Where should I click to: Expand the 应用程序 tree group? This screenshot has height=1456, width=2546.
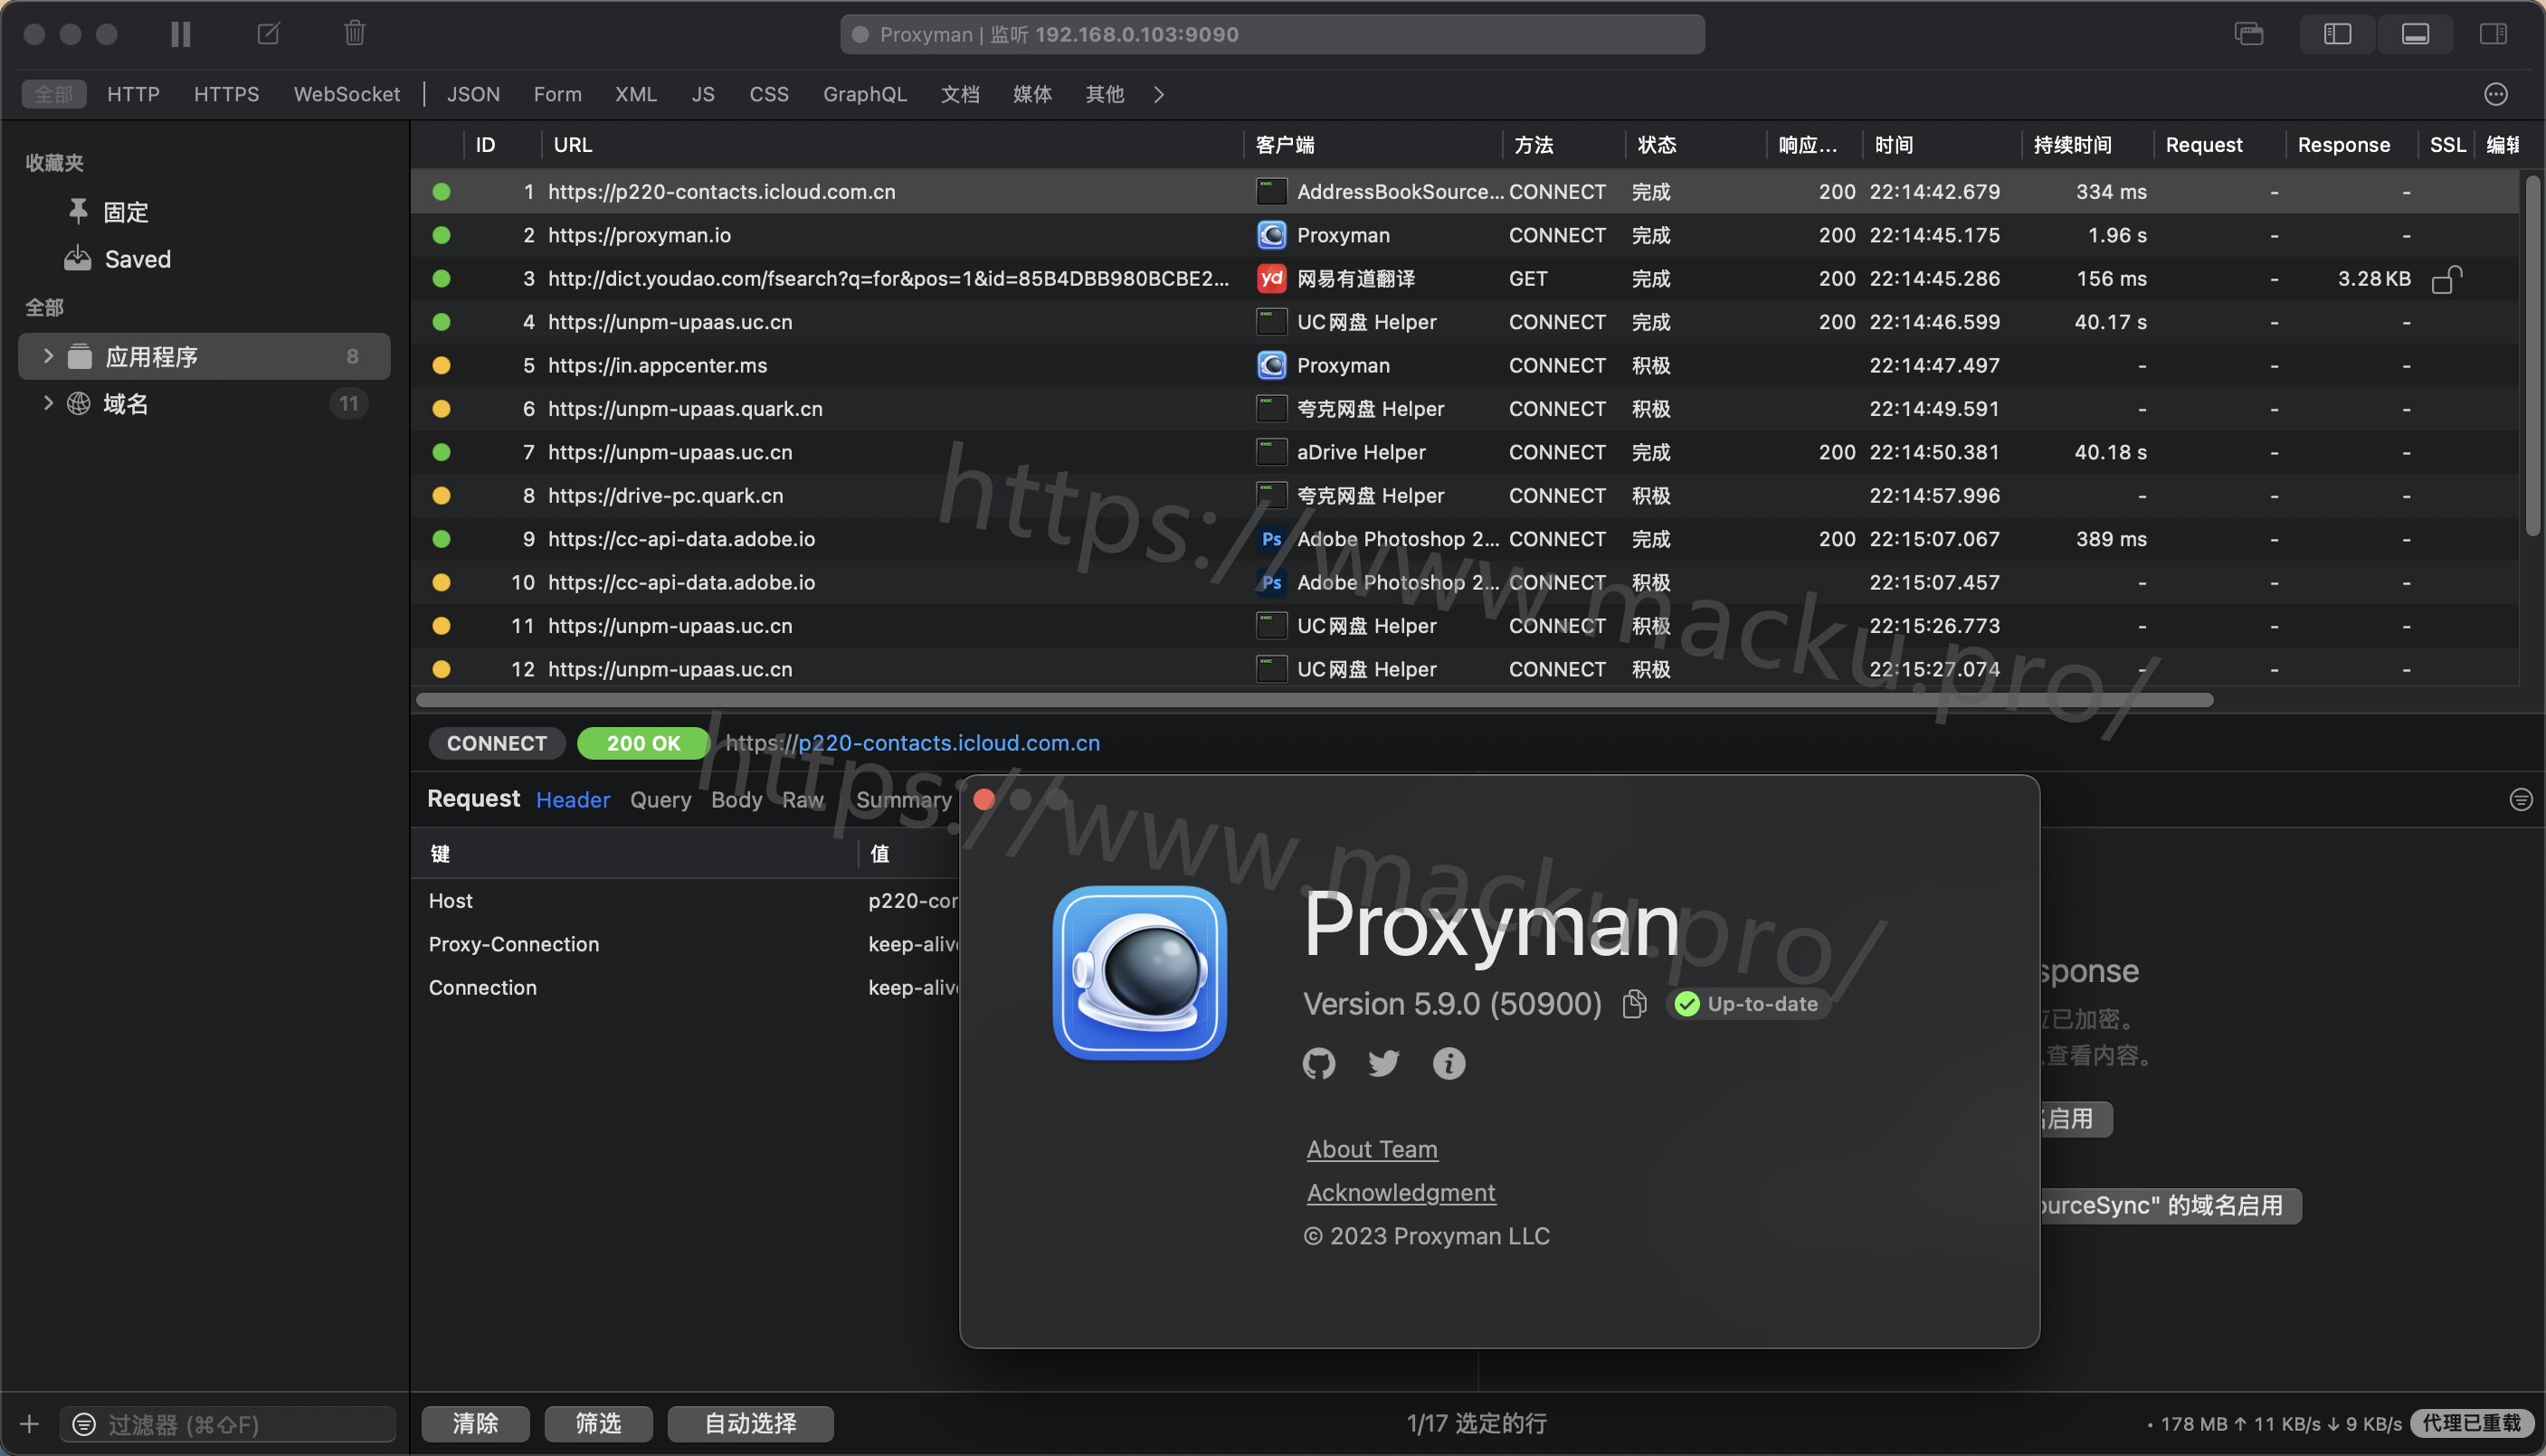coord(47,356)
